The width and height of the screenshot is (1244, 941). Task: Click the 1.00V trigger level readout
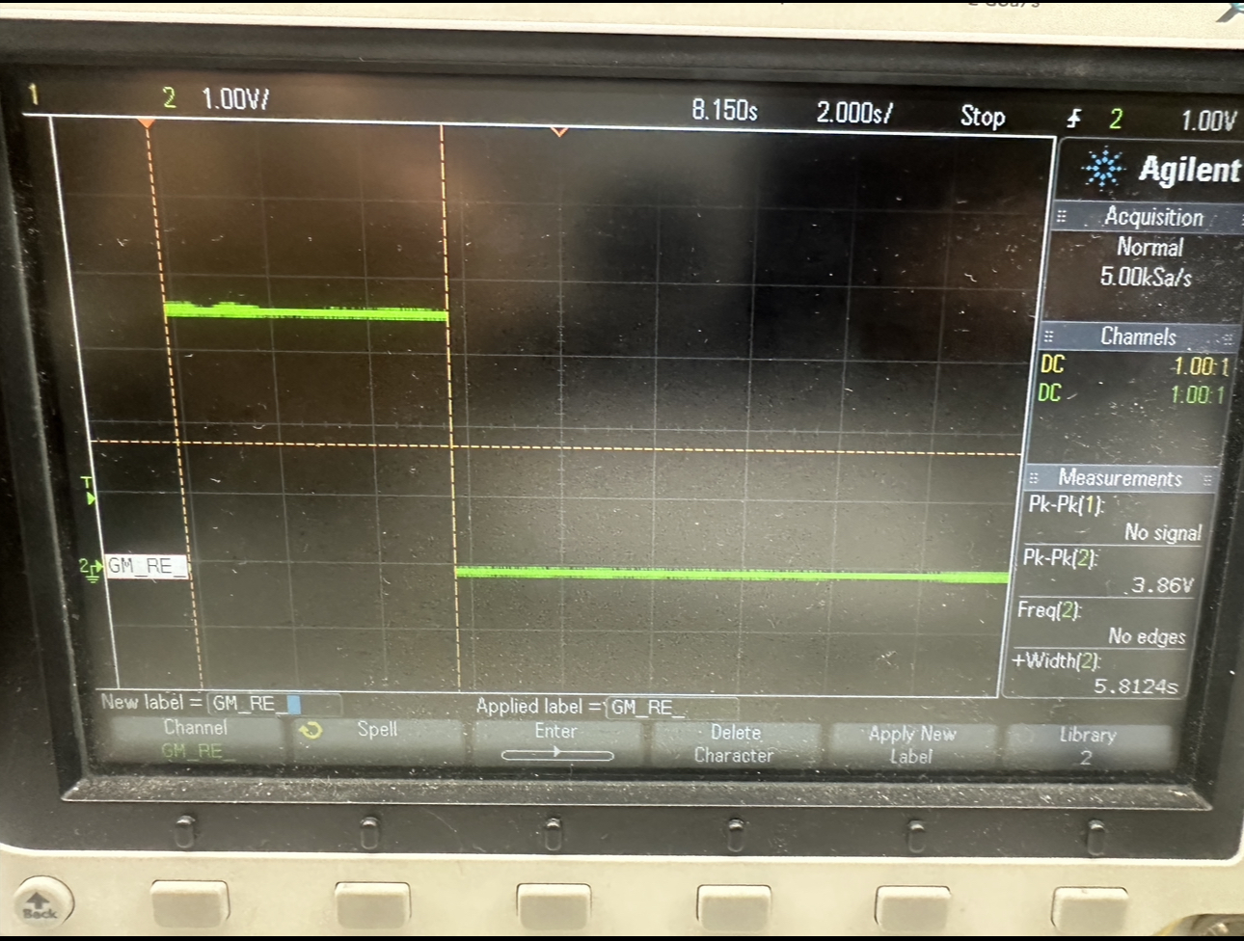coord(1208,121)
